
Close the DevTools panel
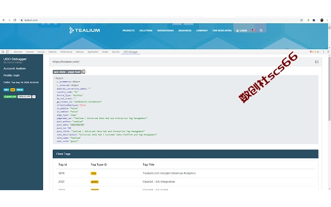pos(328,52)
